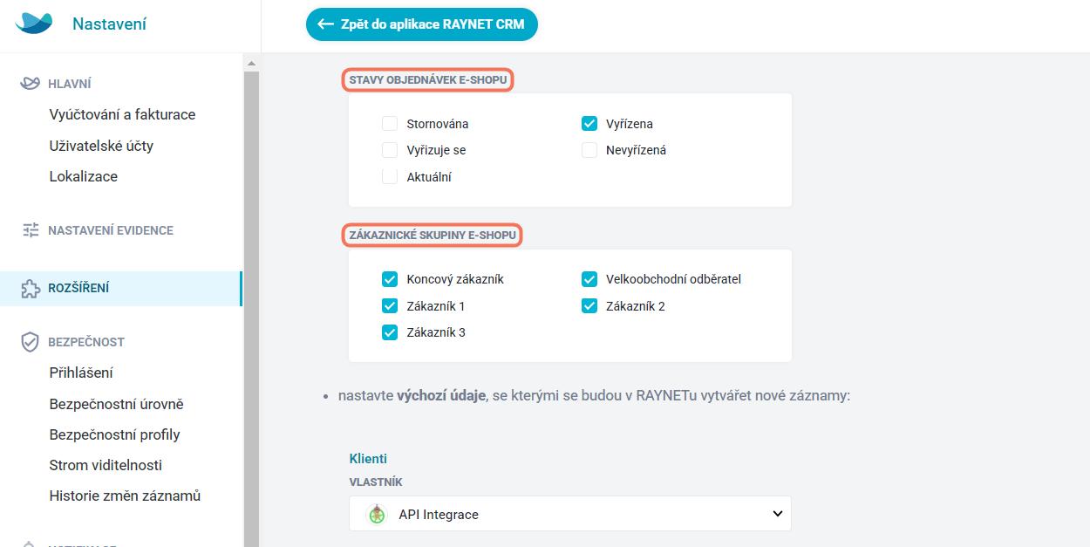Enable the Vyřizuje se checkbox
The height and width of the screenshot is (547, 1090).
point(390,150)
